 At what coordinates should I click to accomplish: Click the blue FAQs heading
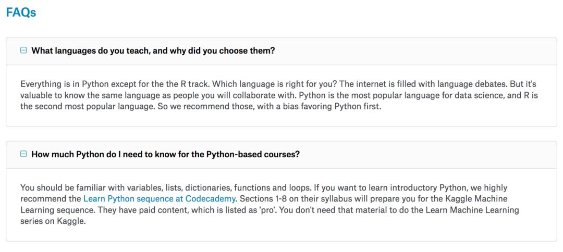click(x=21, y=13)
